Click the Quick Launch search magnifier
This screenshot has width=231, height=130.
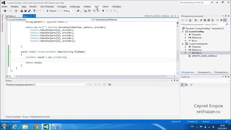[x=212, y=3]
